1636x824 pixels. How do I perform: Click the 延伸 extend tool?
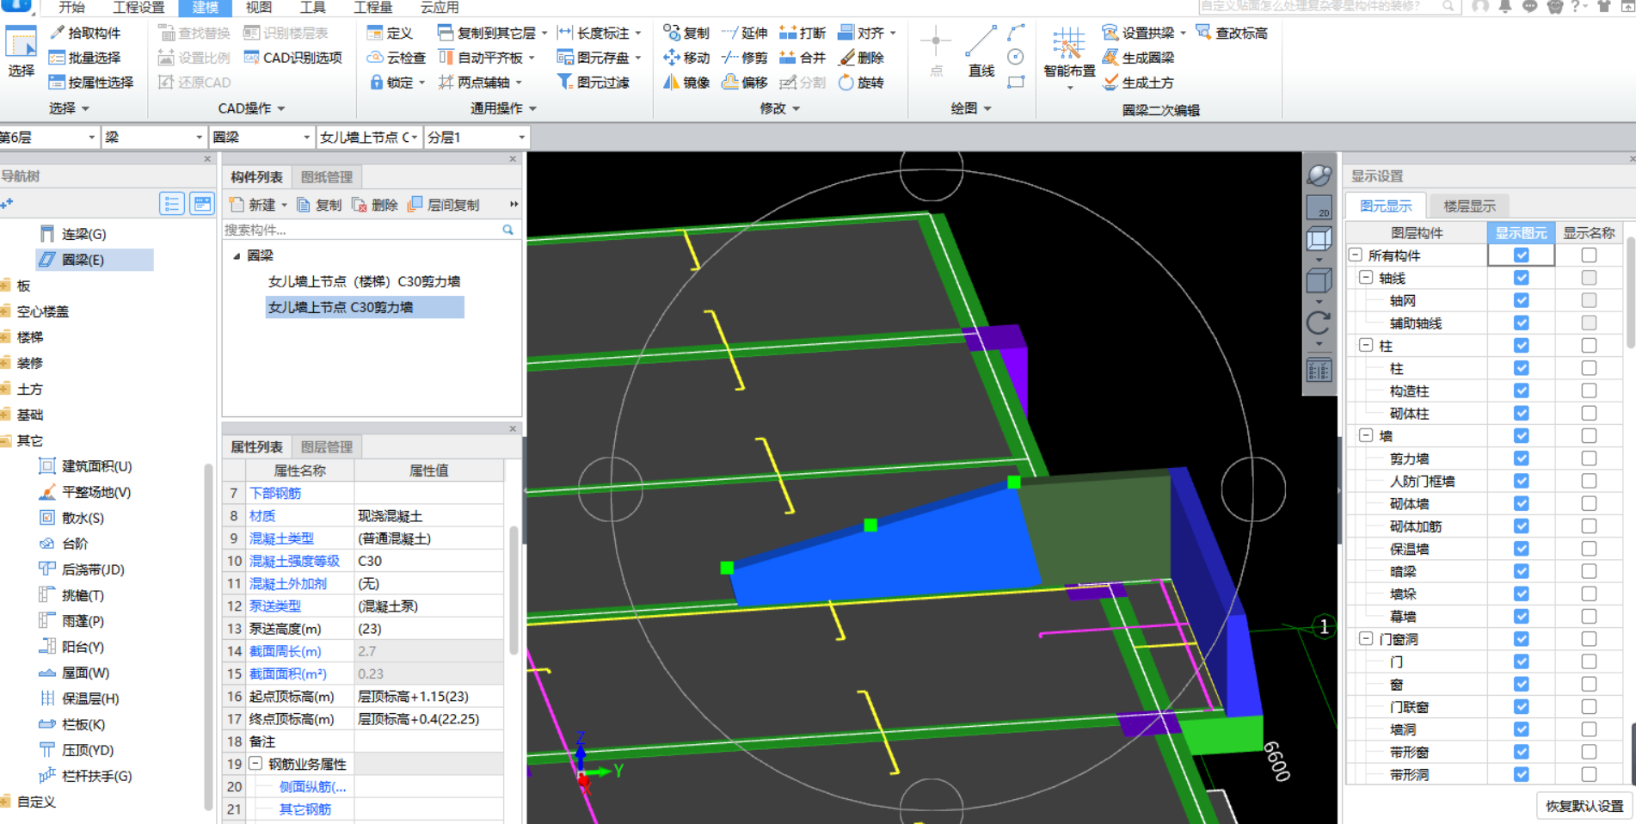(x=744, y=33)
